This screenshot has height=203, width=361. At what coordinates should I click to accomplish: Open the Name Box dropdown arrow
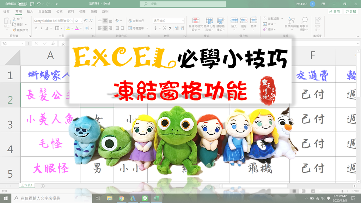23,44
